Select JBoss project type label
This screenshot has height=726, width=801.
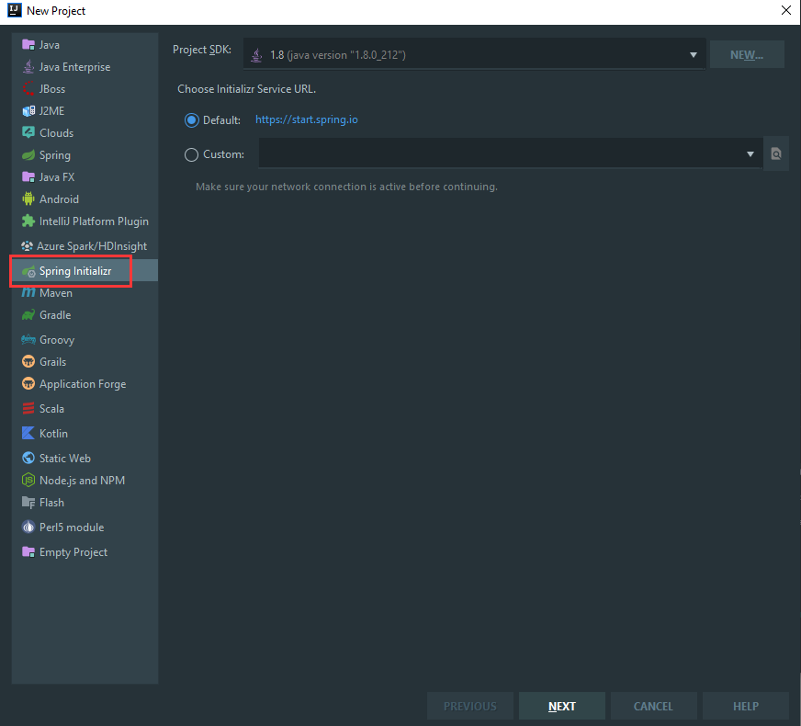pyautogui.click(x=52, y=89)
